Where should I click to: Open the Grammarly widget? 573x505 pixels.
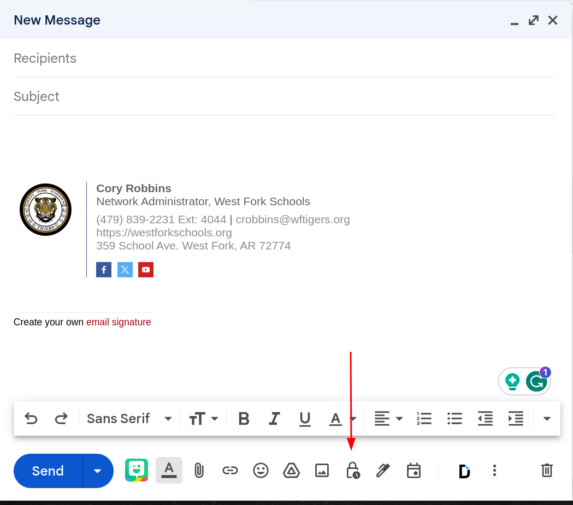click(x=536, y=381)
